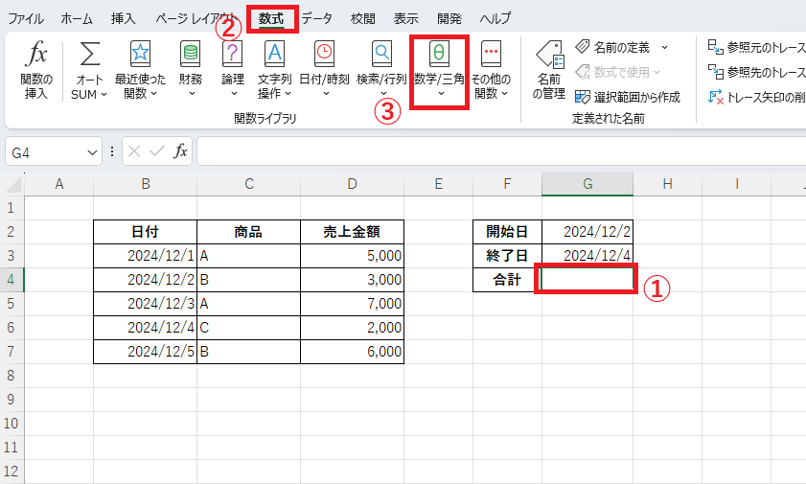Click the 開始日 label cell
This screenshot has height=484, width=806.
[507, 232]
